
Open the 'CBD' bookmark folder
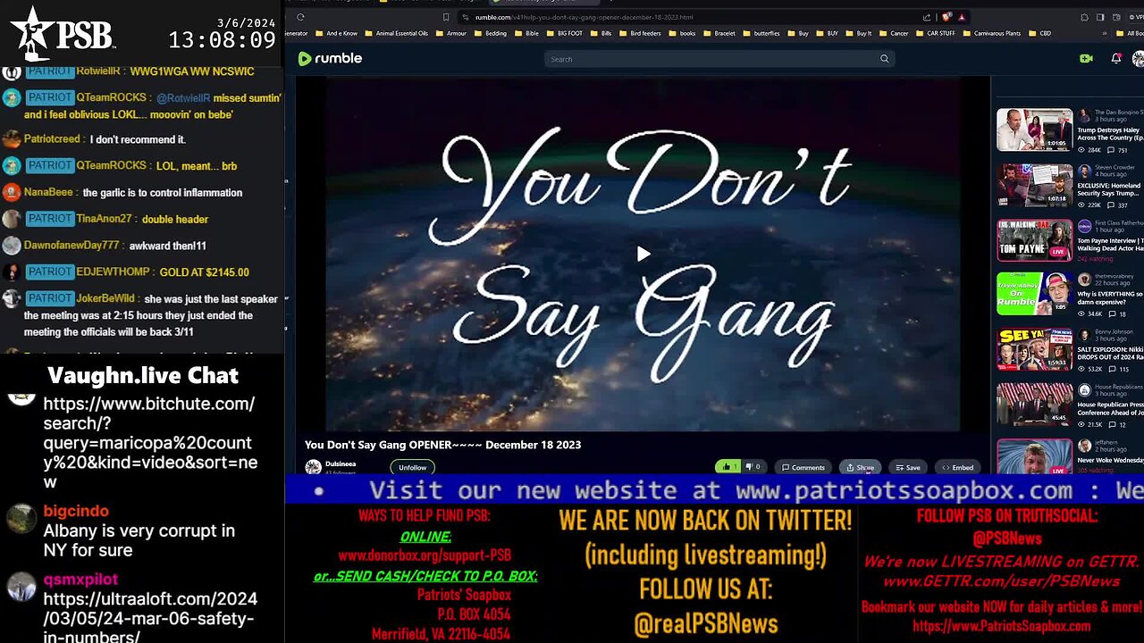[x=1040, y=33]
